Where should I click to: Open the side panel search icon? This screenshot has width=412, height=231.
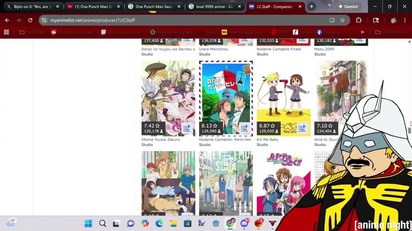pos(376,20)
